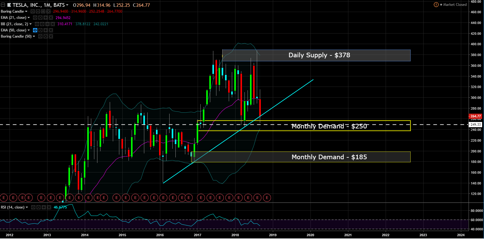The height and width of the screenshot is (239, 484).
Task: Hide the BB (21, close, 2) bands
Action: pyautogui.click(x=37, y=24)
